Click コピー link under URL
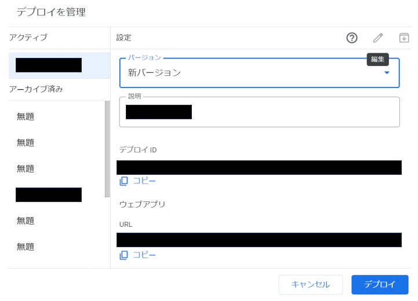 pyautogui.click(x=144, y=255)
